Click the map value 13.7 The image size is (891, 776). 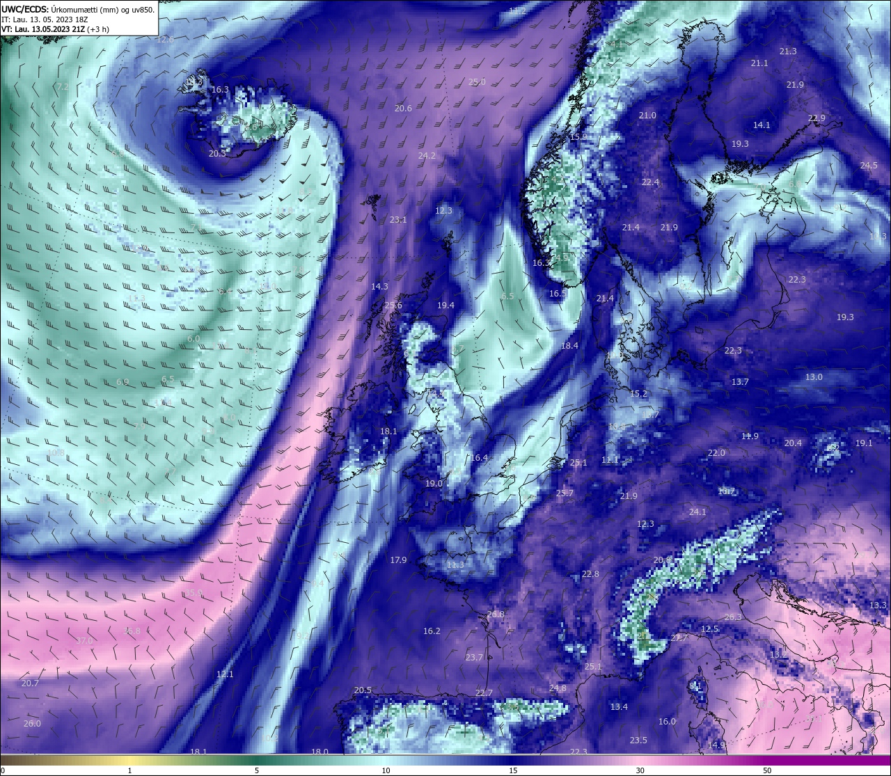pyautogui.click(x=740, y=382)
